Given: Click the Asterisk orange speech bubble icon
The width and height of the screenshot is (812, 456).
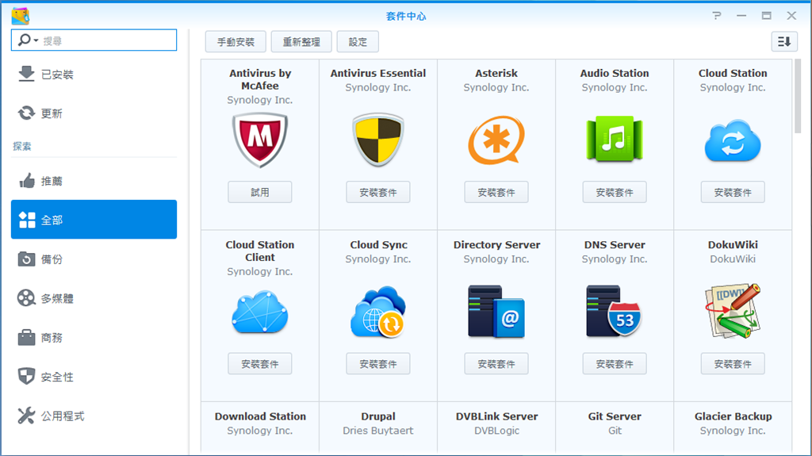Looking at the screenshot, I should click(x=496, y=140).
